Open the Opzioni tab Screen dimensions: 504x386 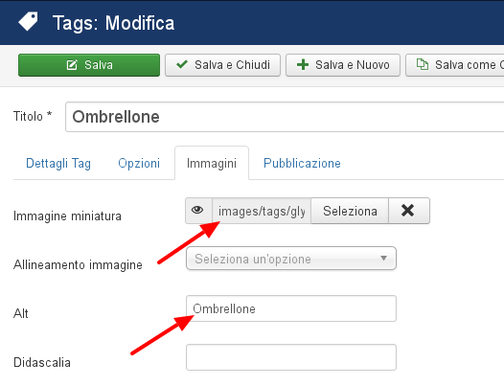point(139,163)
